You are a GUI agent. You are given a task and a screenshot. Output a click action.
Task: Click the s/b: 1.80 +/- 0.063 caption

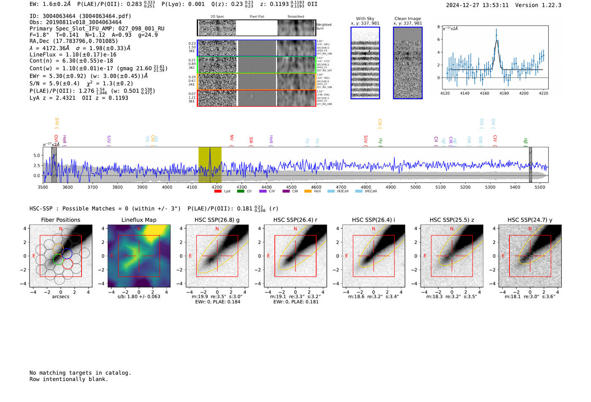[139, 297]
